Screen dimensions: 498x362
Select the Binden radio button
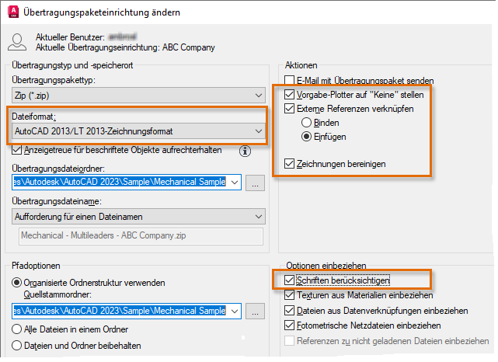tap(306, 123)
